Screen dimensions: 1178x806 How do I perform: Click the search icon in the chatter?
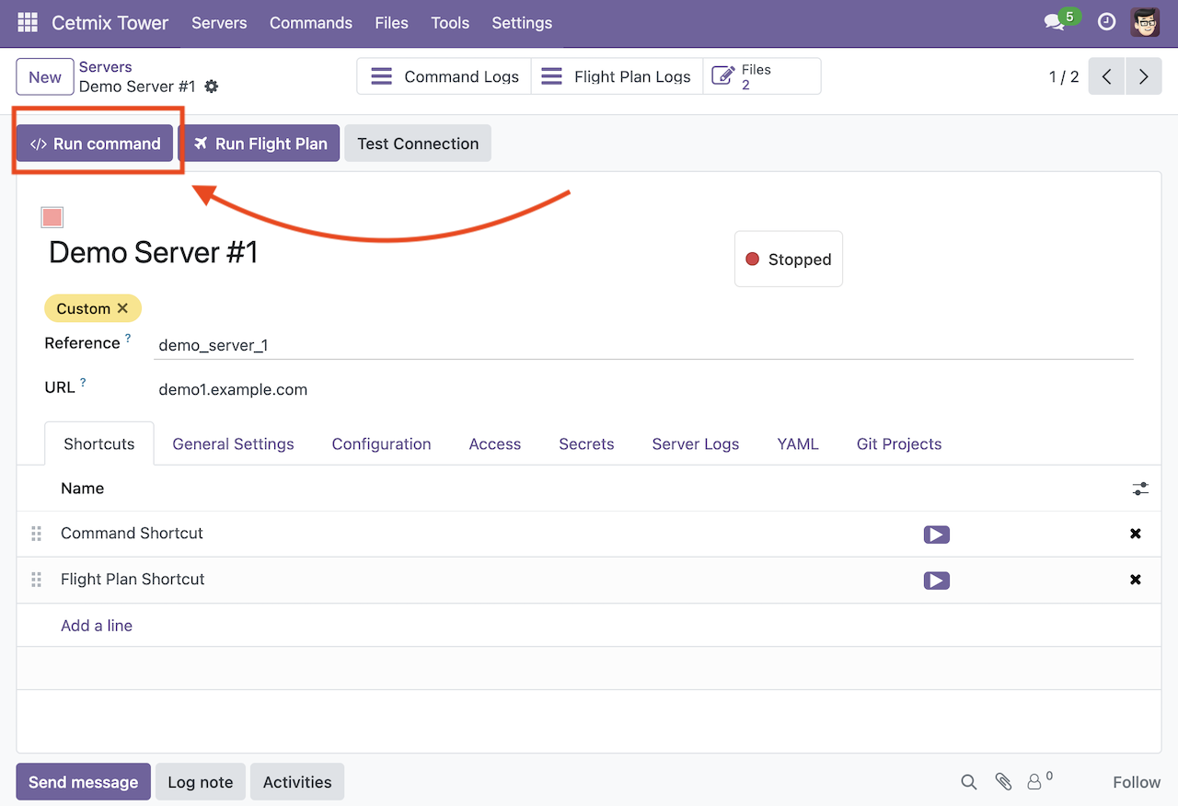[968, 782]
